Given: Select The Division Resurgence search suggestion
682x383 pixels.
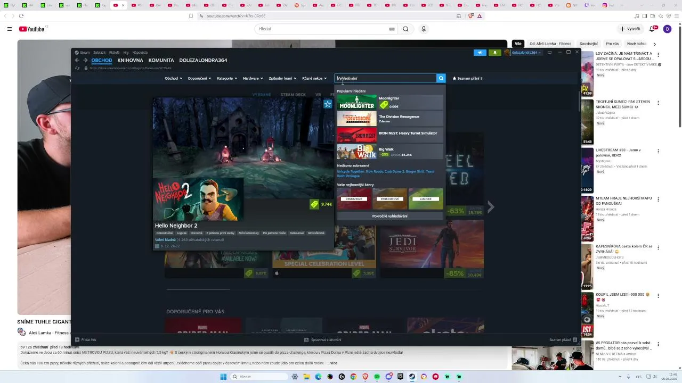Looking at the screenshot, I should pyautogui.click(x=389, y=119).
